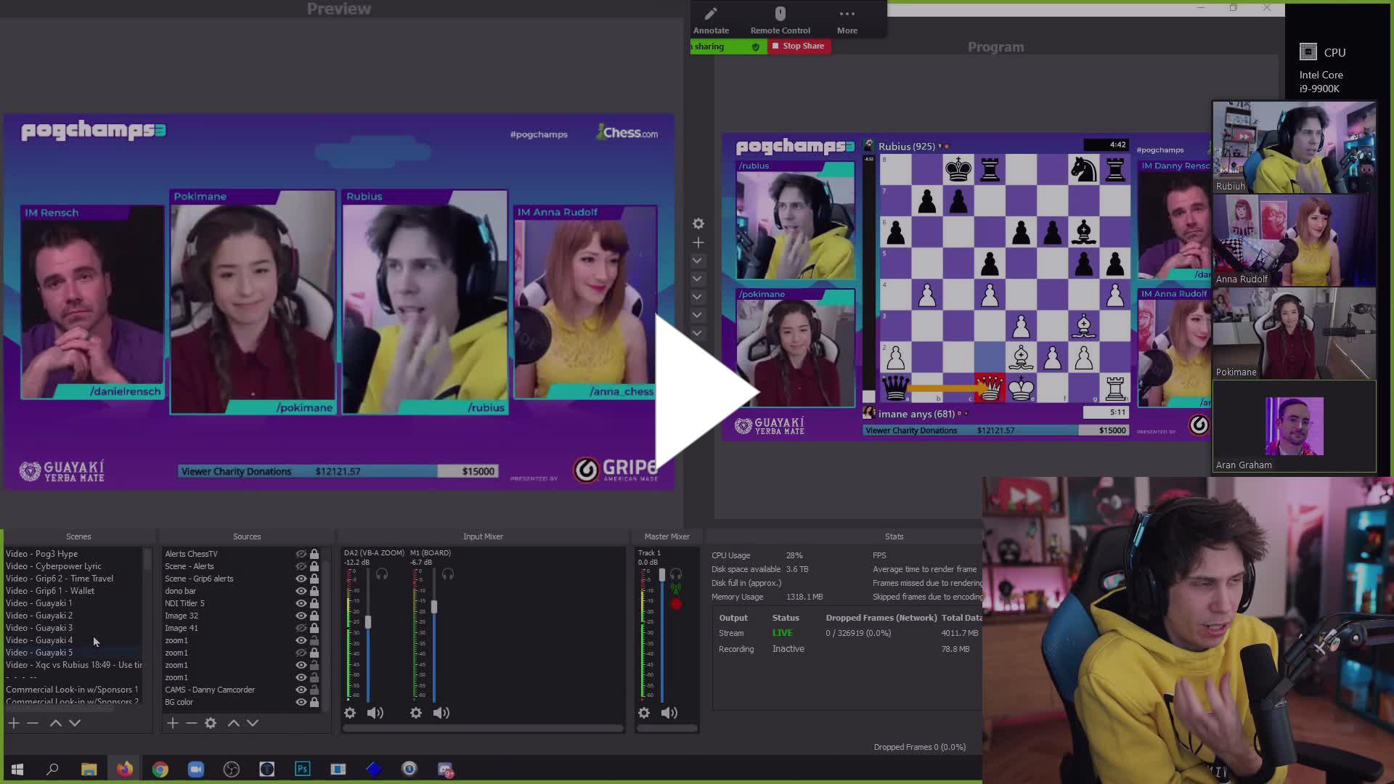This screenshot has width=1394, height=784.
Task: Select scene Commercial Look-in w/Sponsors 1
Action: (73, 690)
